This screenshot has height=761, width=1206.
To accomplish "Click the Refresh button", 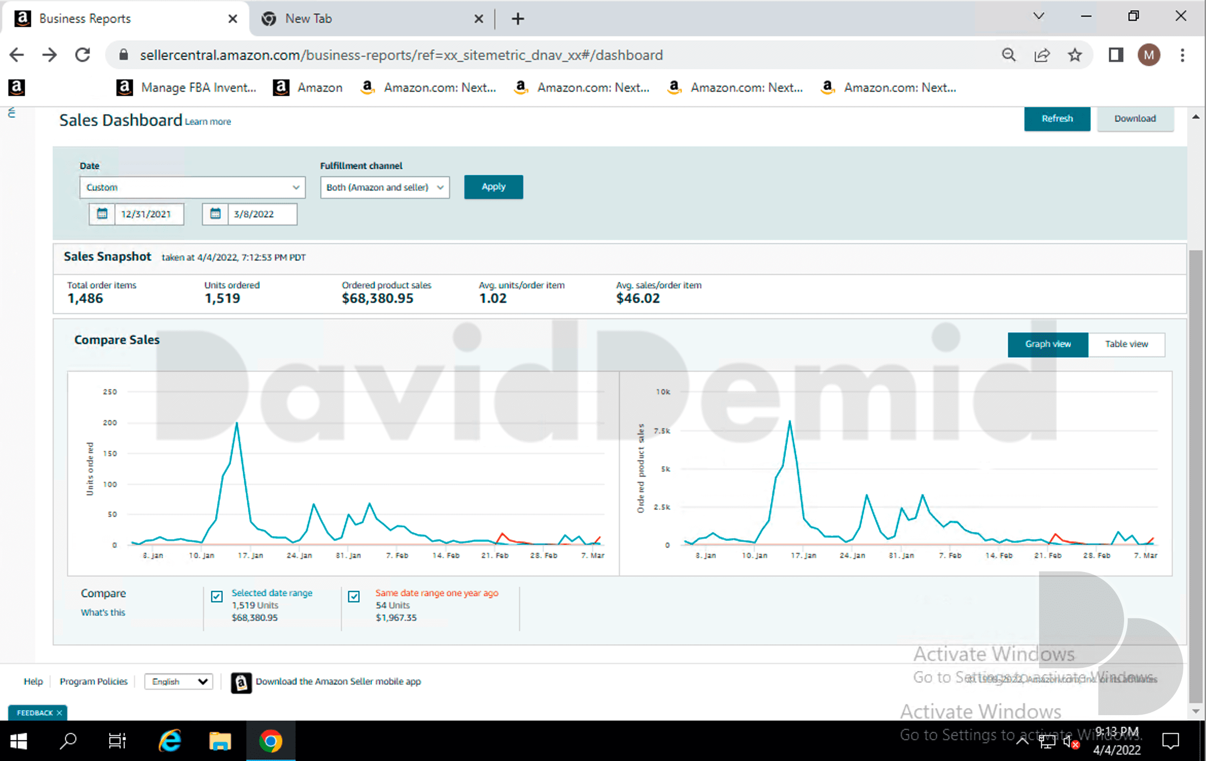I will coord(1057,119).
